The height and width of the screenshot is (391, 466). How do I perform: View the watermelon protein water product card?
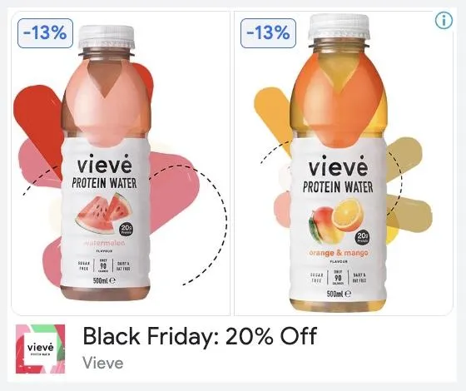pos(121,163)
